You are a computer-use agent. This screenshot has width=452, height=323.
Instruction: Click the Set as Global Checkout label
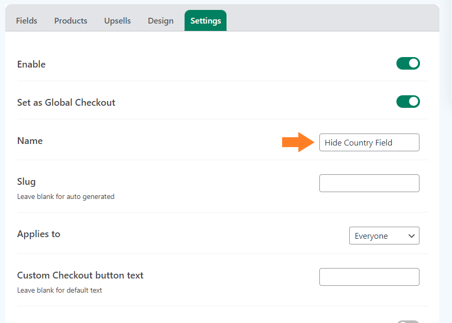(66, 103)
